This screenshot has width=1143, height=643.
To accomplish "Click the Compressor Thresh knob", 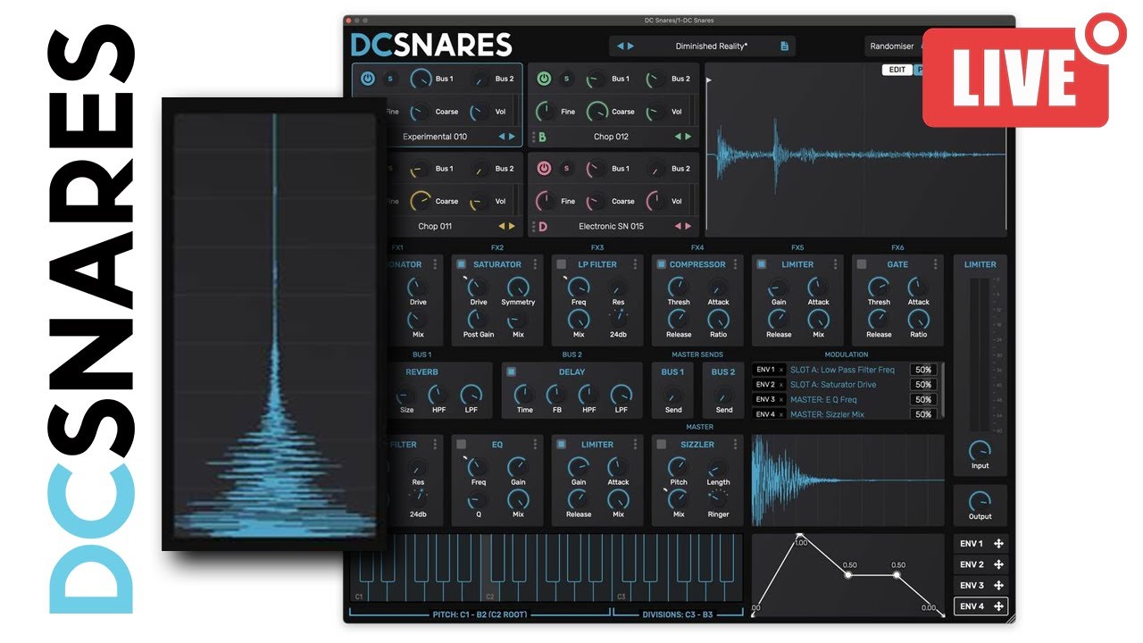I will click(x=679, y=288).
